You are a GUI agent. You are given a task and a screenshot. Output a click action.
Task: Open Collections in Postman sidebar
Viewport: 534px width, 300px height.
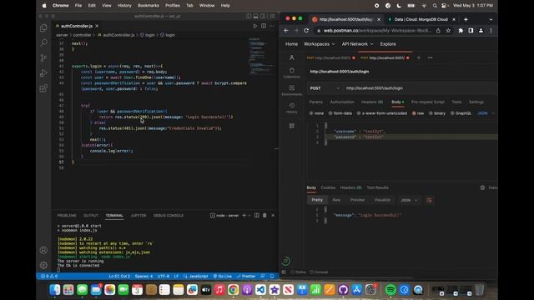pos(292,72)
